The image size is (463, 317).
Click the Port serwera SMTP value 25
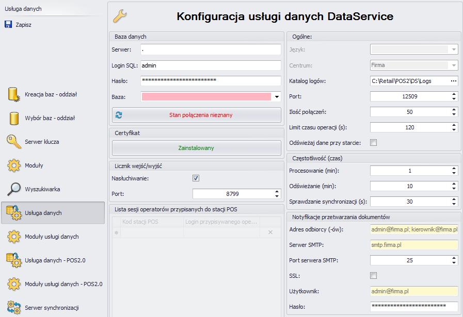(410, 260)
